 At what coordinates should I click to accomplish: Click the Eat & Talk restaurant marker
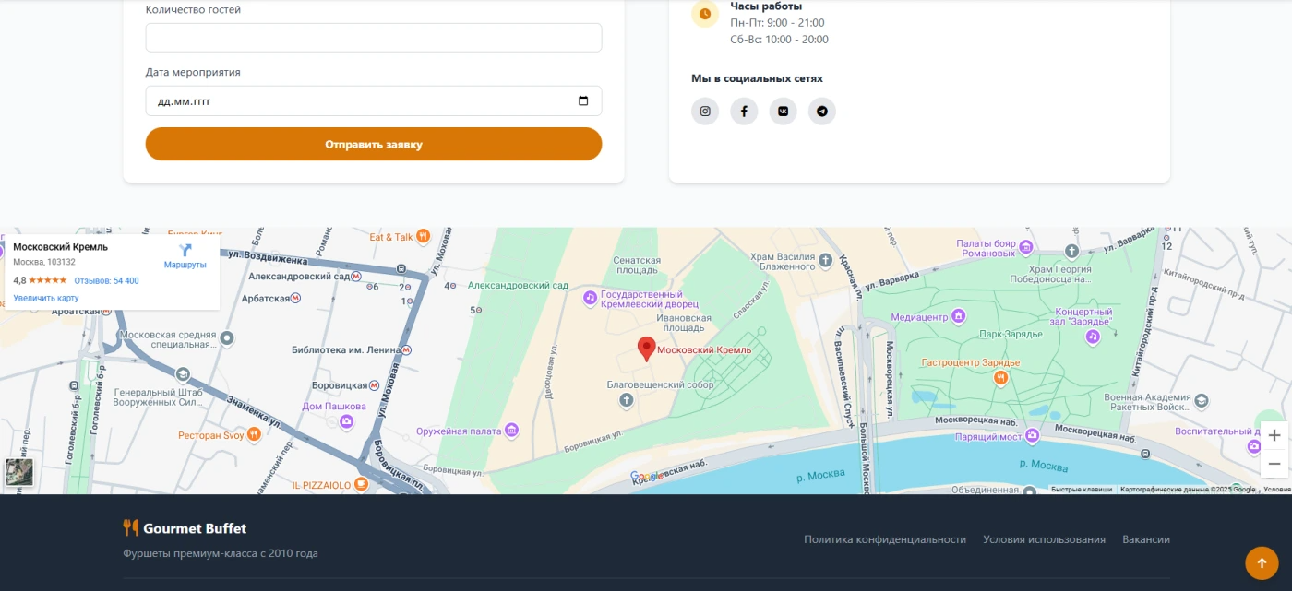point(423,236)
